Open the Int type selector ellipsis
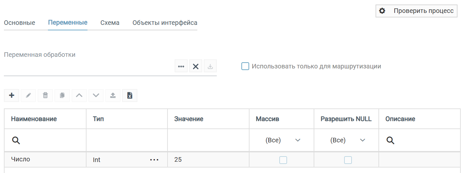464x173 pixels. click(154, 160)
